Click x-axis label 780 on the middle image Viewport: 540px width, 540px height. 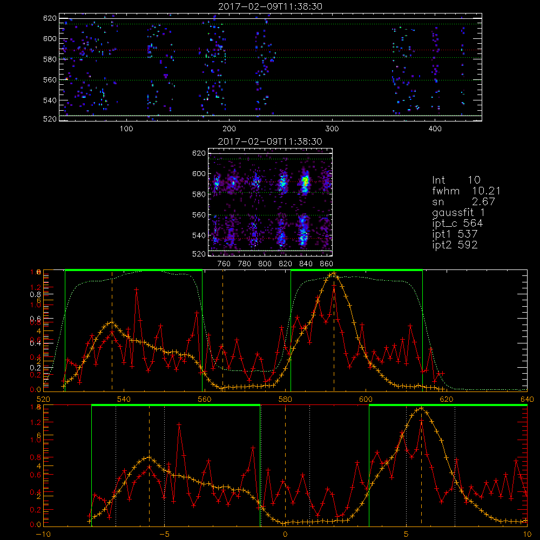click(x=245, y=264)
